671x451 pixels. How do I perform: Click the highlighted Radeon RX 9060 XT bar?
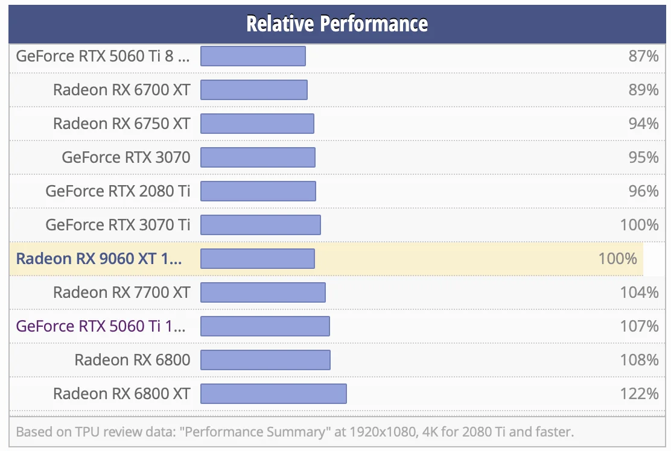258,259
